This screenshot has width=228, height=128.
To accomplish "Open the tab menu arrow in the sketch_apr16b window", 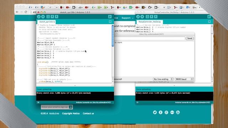I will 110,22.
